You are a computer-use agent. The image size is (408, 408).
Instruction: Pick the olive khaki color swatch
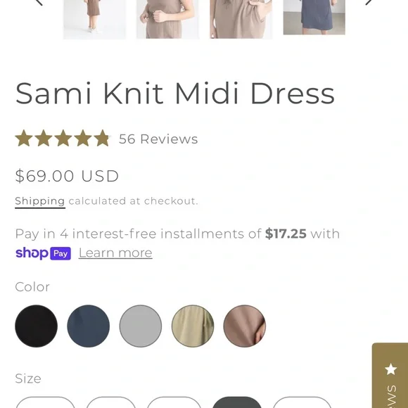193,326
